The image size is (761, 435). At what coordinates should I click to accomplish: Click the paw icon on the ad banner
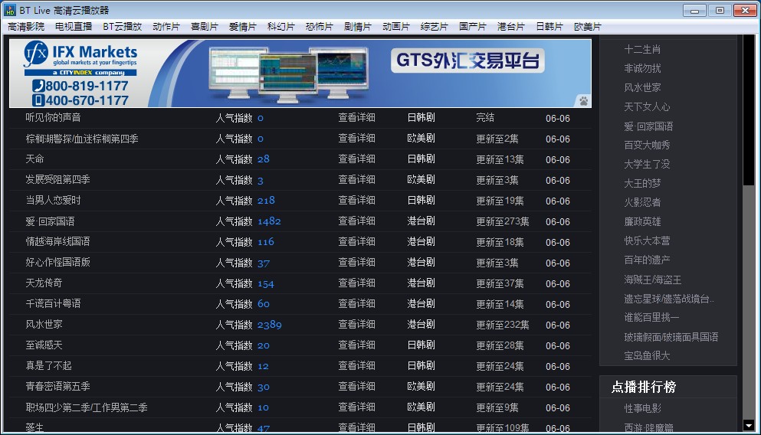click(583, 101)
